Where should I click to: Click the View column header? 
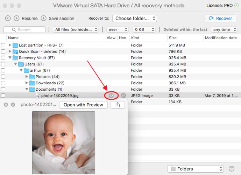tap(111, 38)
